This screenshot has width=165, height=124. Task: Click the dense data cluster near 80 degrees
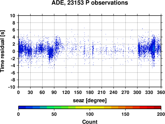[51, 52]
